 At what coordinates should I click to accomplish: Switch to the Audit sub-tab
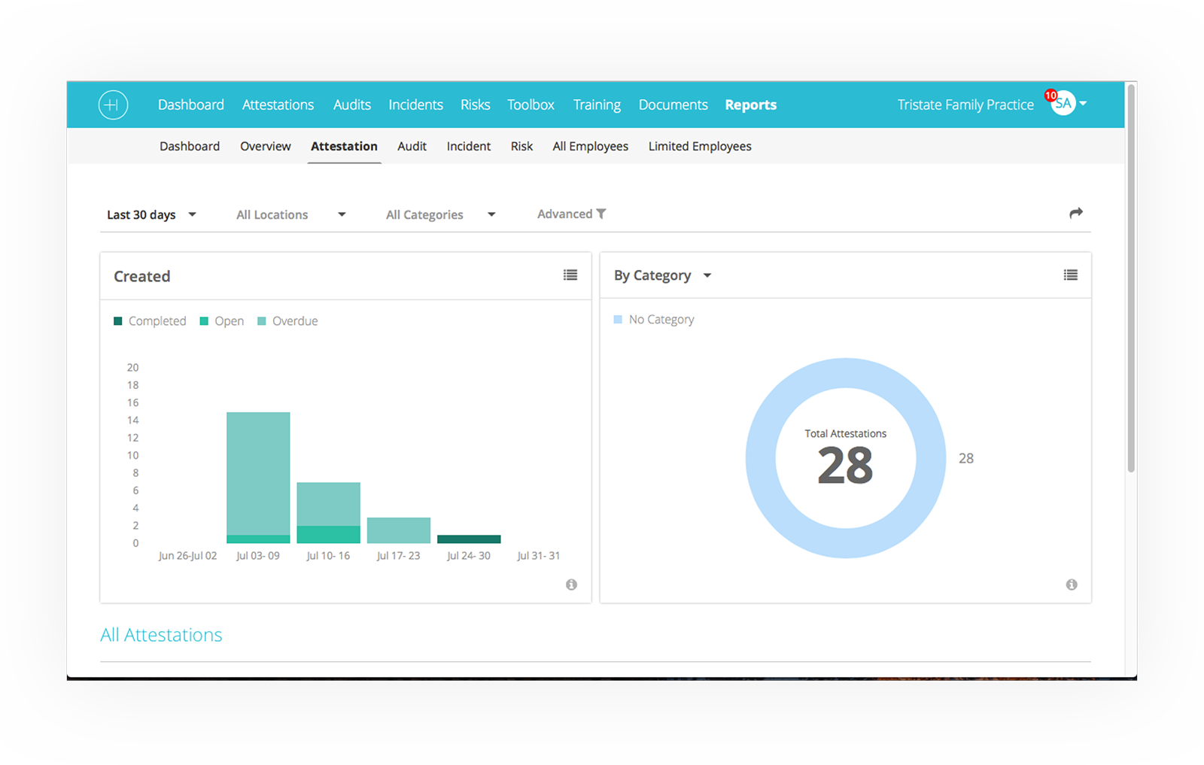[x=412, y=146]
